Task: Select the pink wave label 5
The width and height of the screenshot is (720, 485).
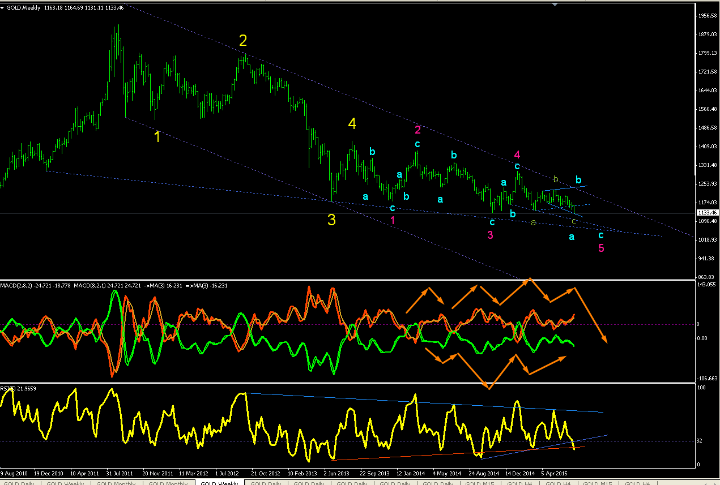Action: click(601, 248)
